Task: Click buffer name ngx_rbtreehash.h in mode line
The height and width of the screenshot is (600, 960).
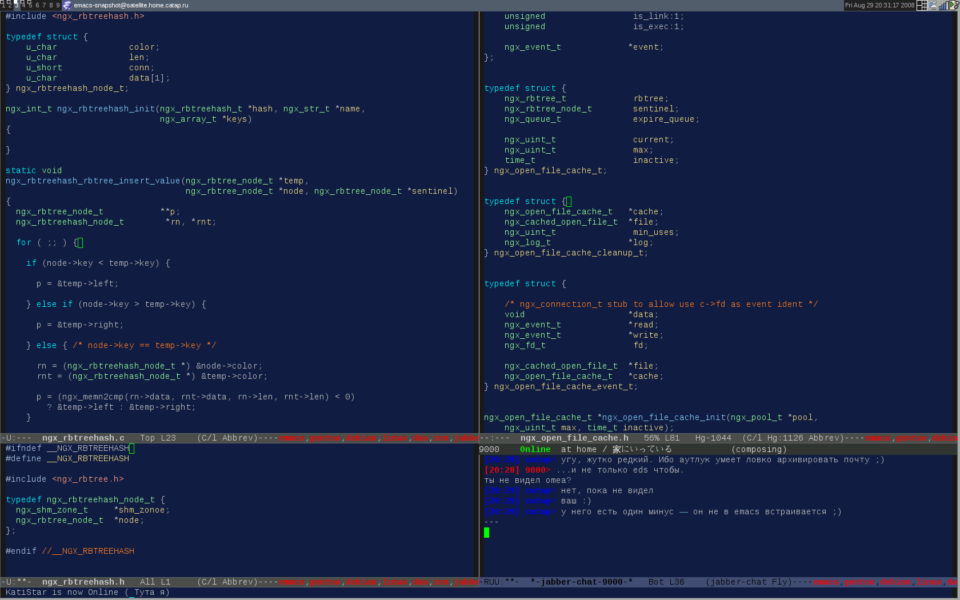Action: pos(83,582)
